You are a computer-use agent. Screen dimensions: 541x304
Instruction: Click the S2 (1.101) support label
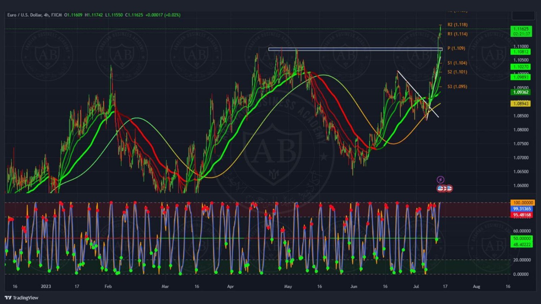coord(457,72)
